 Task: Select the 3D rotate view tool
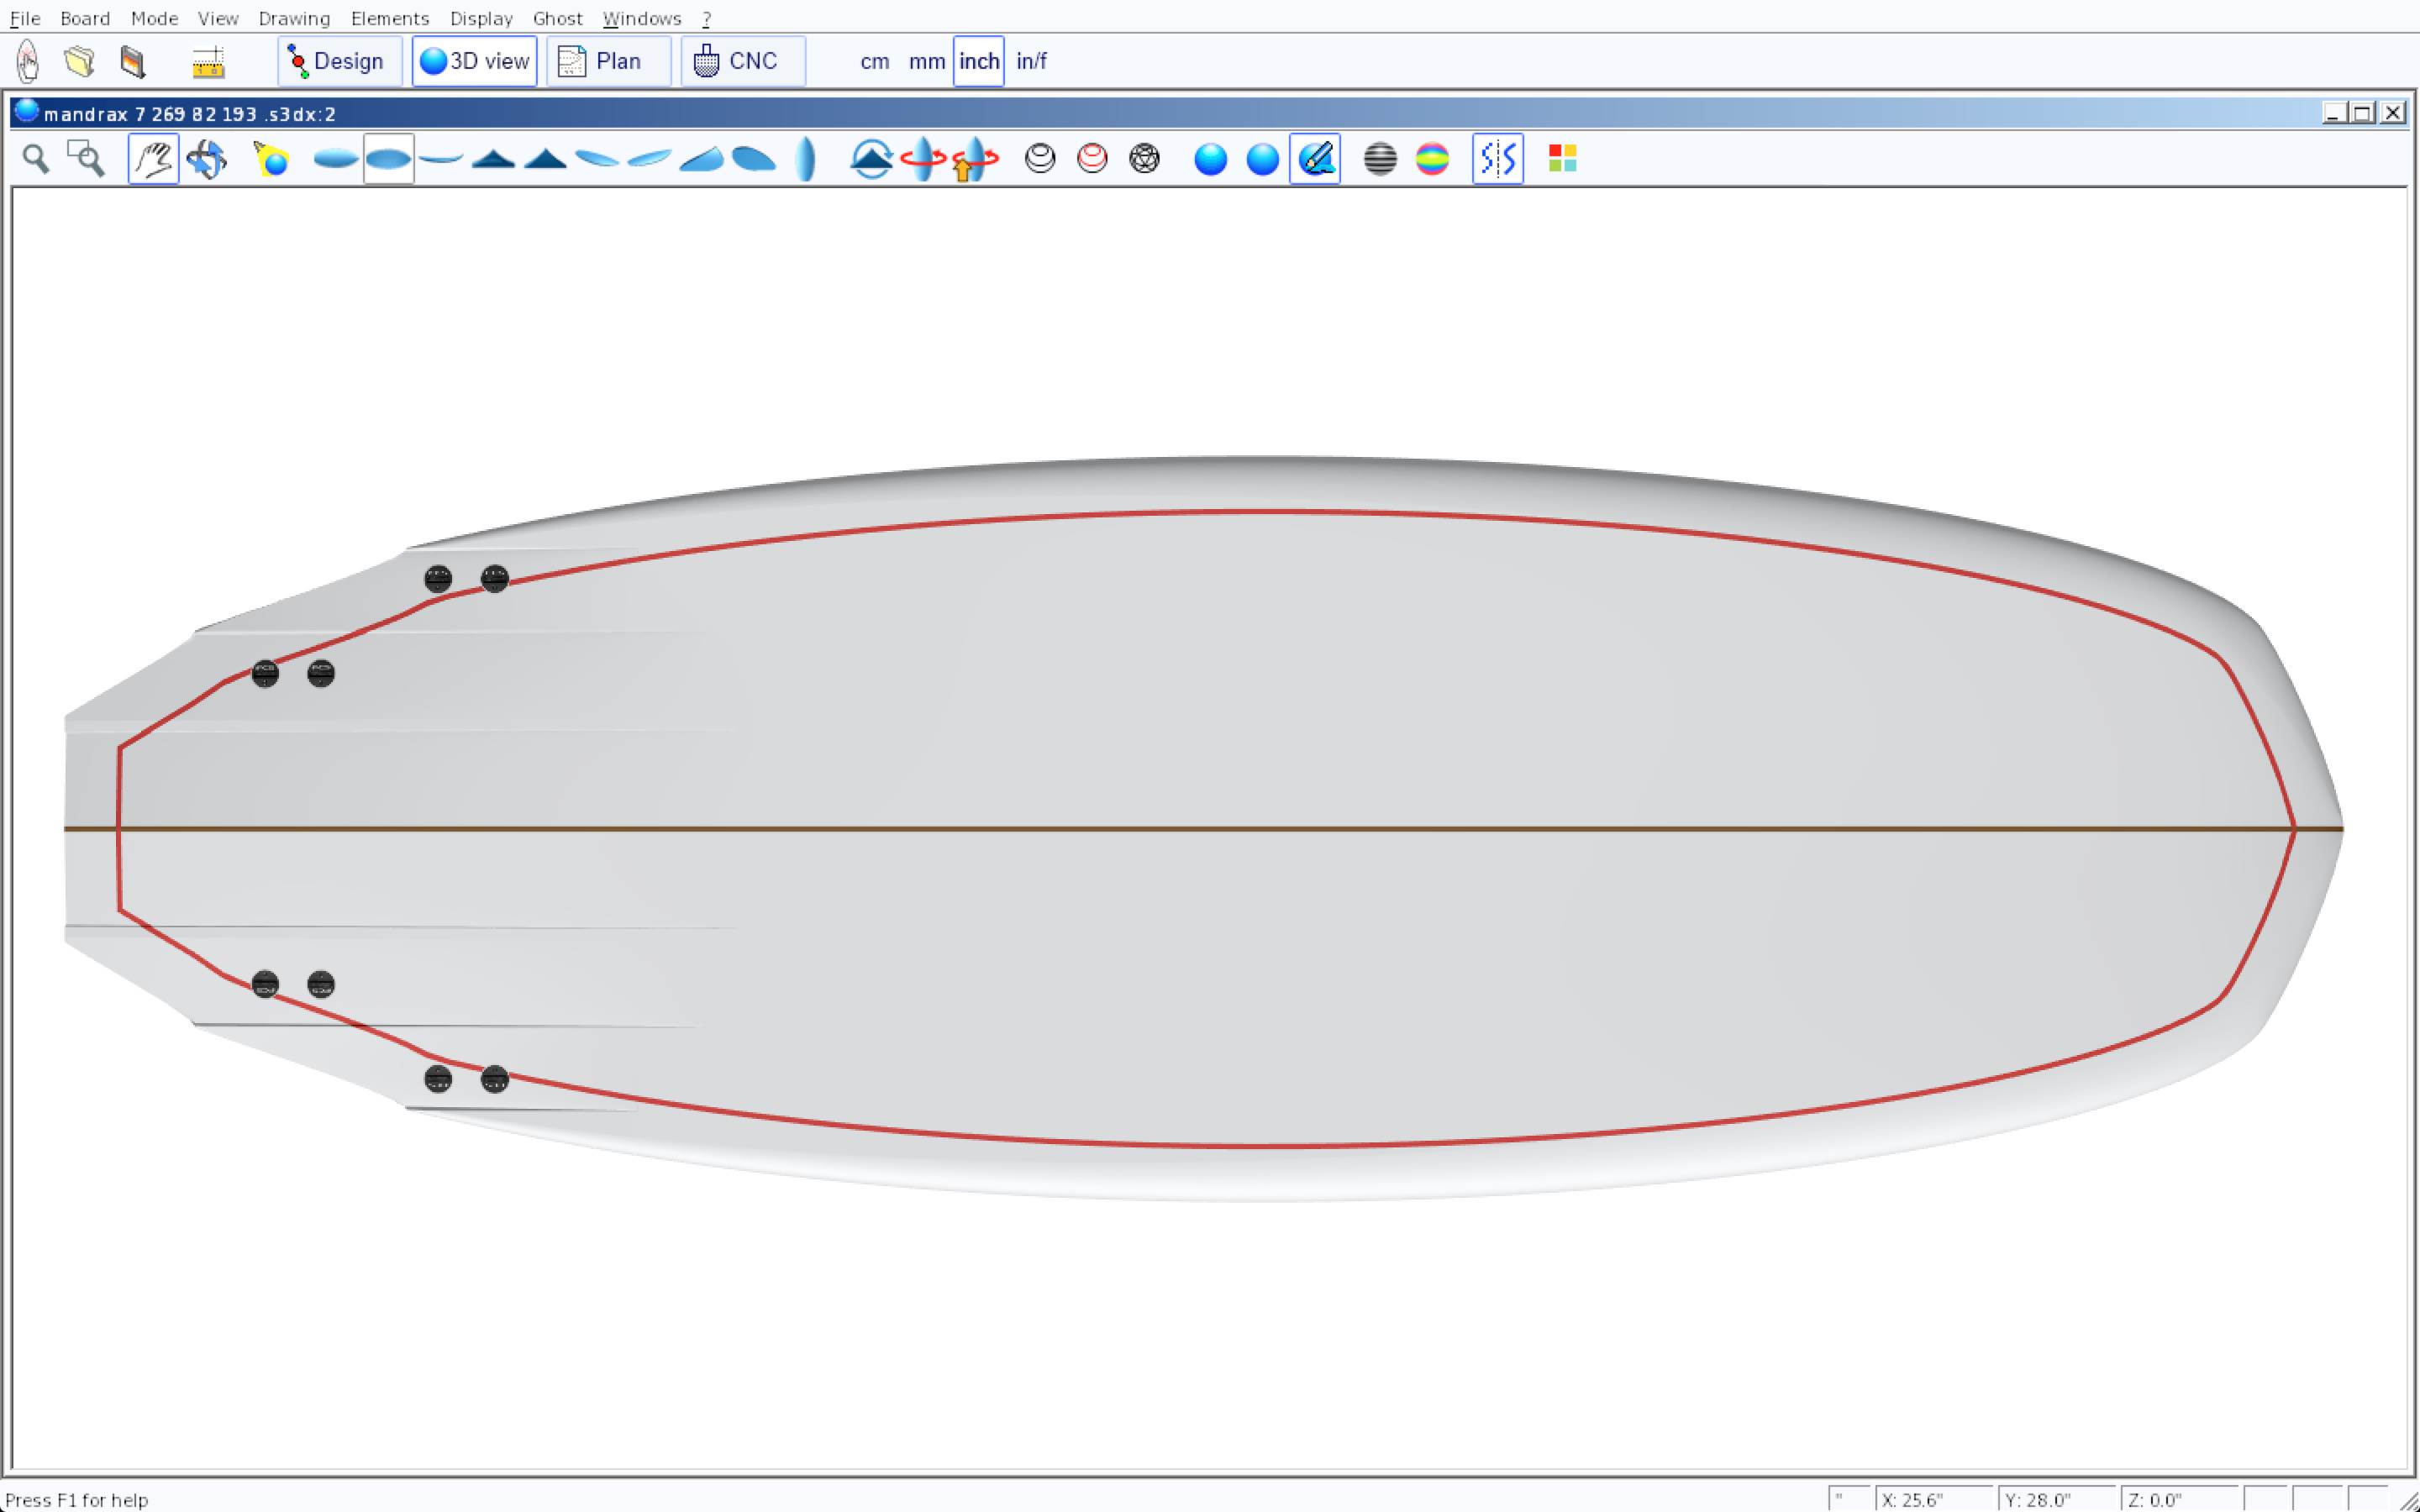point(207,159)
